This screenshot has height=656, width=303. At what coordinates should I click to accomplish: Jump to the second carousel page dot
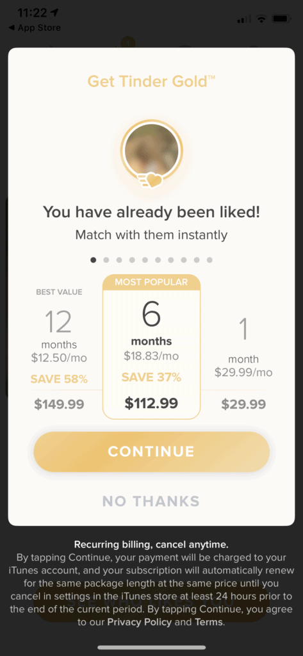coord(106,260)
